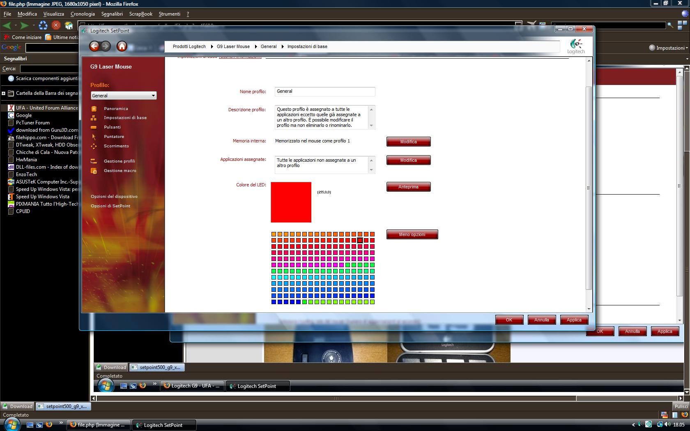Click icon next to Pulsanti
The width and height of the screenshot is (690, 431).
tap(94, 127)
